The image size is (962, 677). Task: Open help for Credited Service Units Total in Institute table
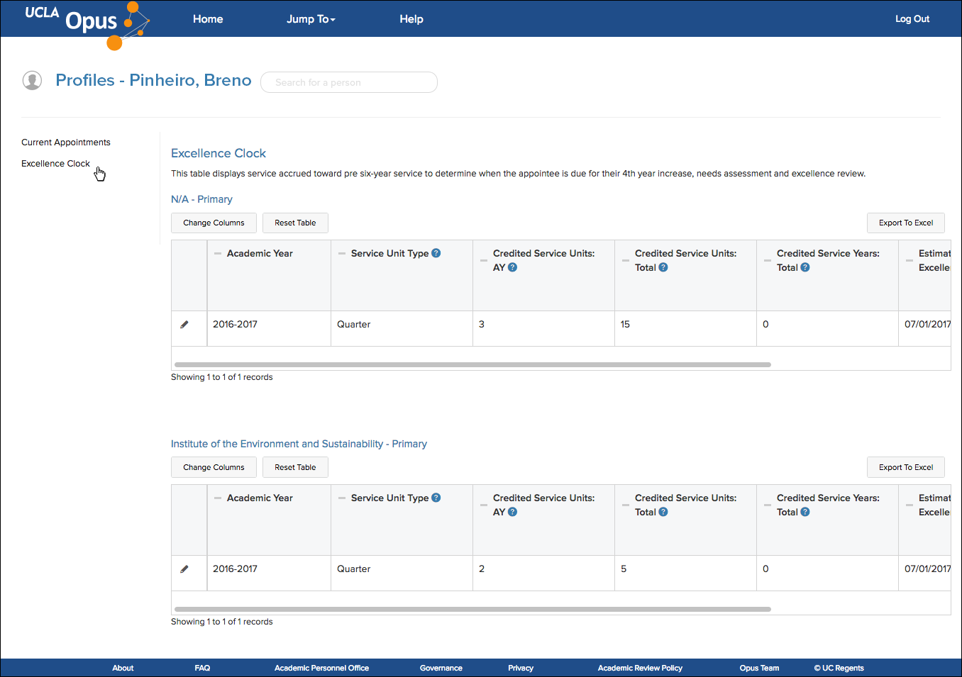[663, 512]
